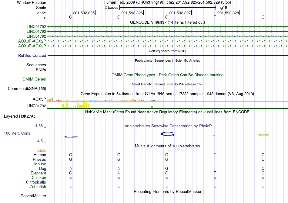Click the PhyloP upper scale value 4.88
The image size is (288, 203).
39,126
